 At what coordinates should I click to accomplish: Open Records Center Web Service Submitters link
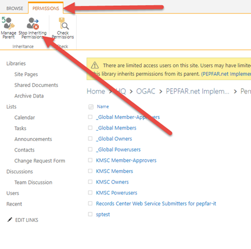[x=156, y=204]
